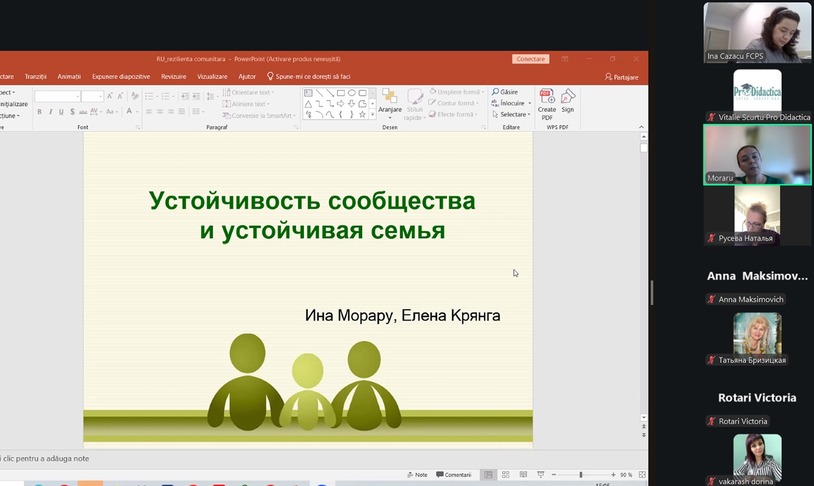
Task: Open Reading view from status bar
Action: pos(523,475)
